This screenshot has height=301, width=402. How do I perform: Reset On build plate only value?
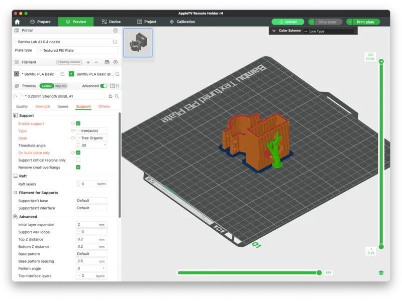73,153
